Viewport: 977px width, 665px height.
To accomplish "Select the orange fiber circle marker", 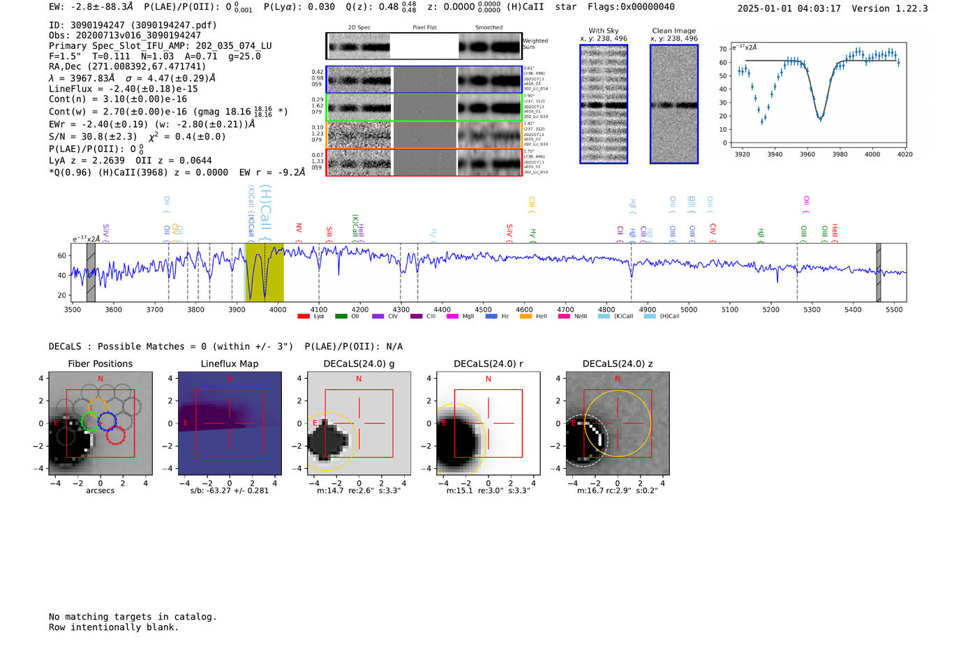I will coord(98,407).
